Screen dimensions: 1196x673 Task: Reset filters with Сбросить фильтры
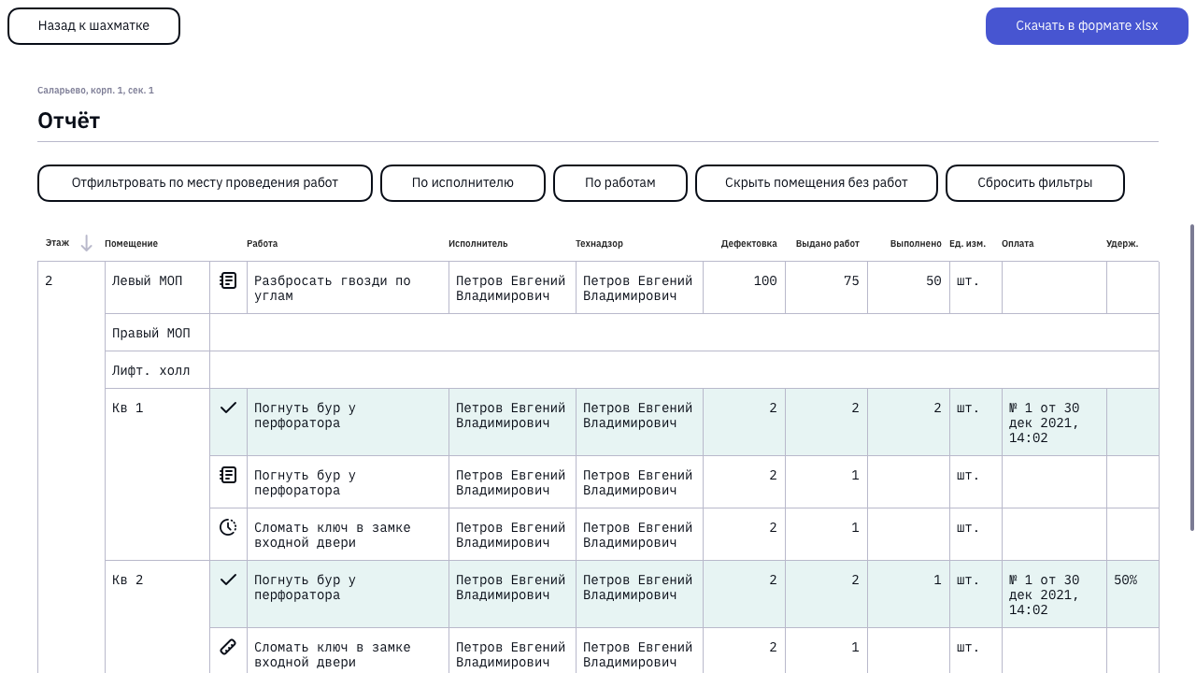click(x=1035, y=183)
